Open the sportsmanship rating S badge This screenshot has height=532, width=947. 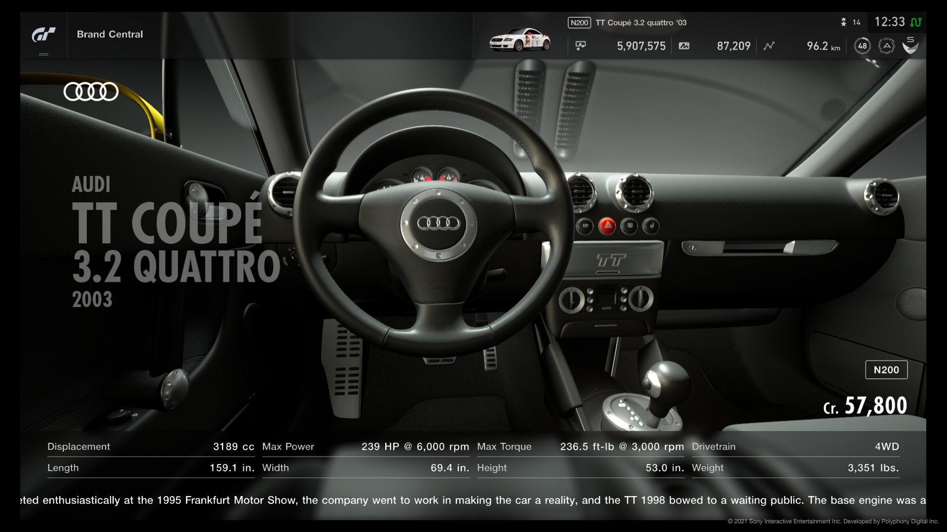tap(911, 45)
